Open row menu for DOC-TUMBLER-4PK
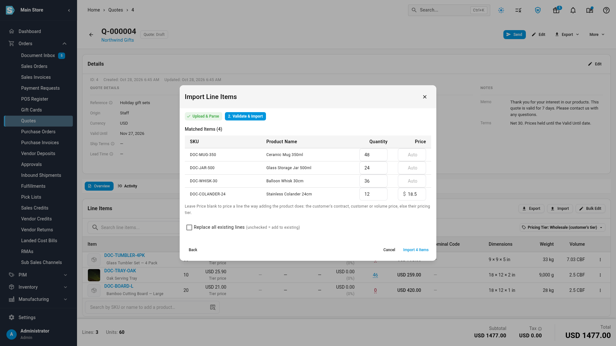 [600, 260]
